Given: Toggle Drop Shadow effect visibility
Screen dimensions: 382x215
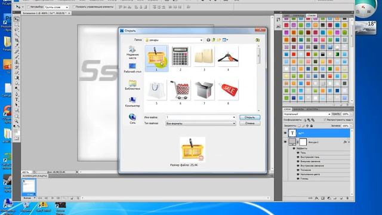Looking at the screenshot, I should point(298,153).
